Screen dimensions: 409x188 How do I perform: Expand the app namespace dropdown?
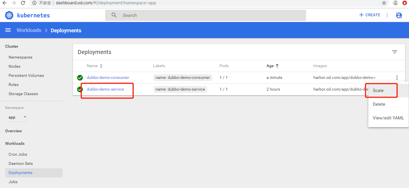click(x=17, y=117)
